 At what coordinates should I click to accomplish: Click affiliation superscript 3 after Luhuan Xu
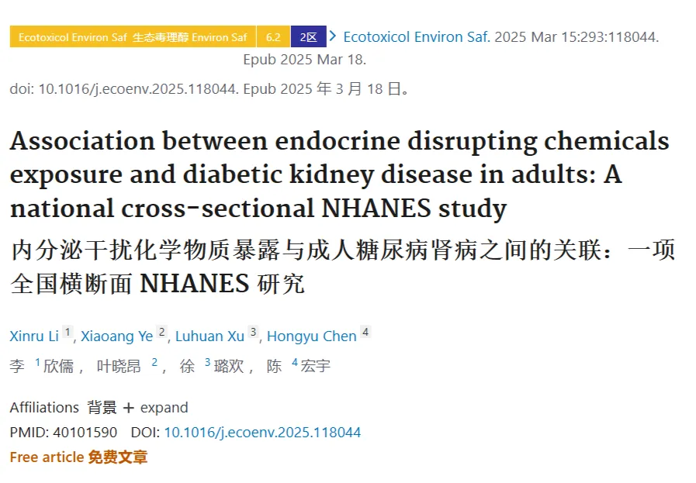(x=253, y=332)
